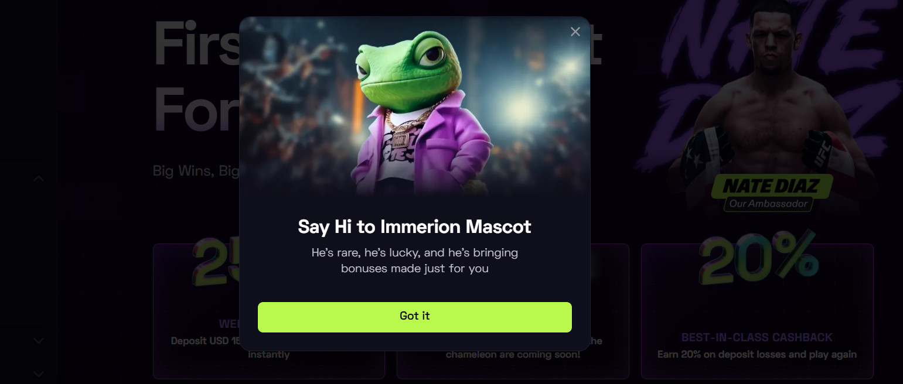Viewport: 903px width, 384px height.
Task: Expand the bottom-most sidebar section chevron
Action: coord(39,373)
